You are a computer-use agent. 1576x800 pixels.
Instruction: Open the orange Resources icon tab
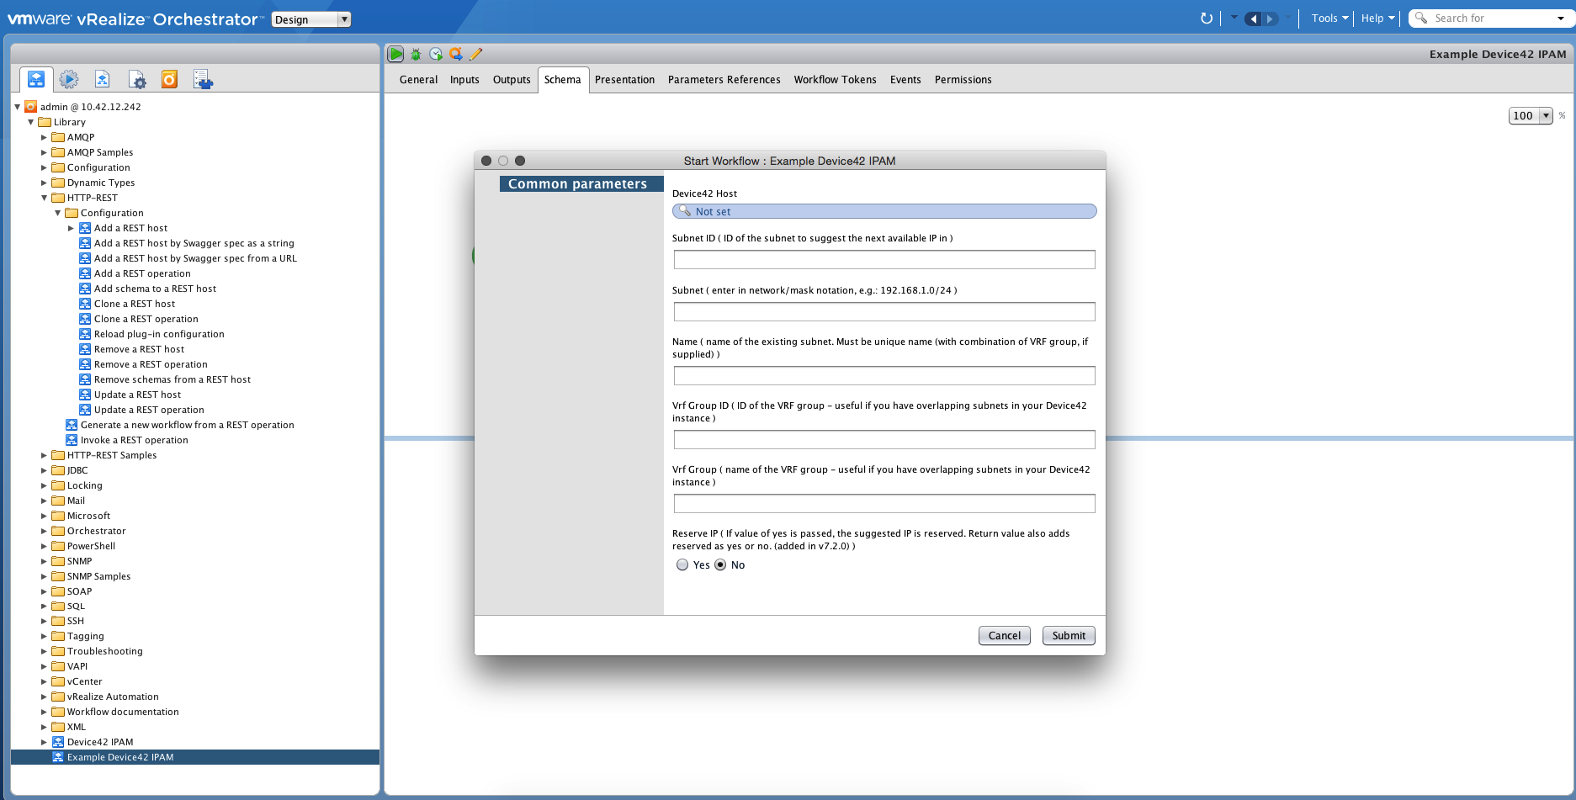pyautogui.click(x=170, y=79)
